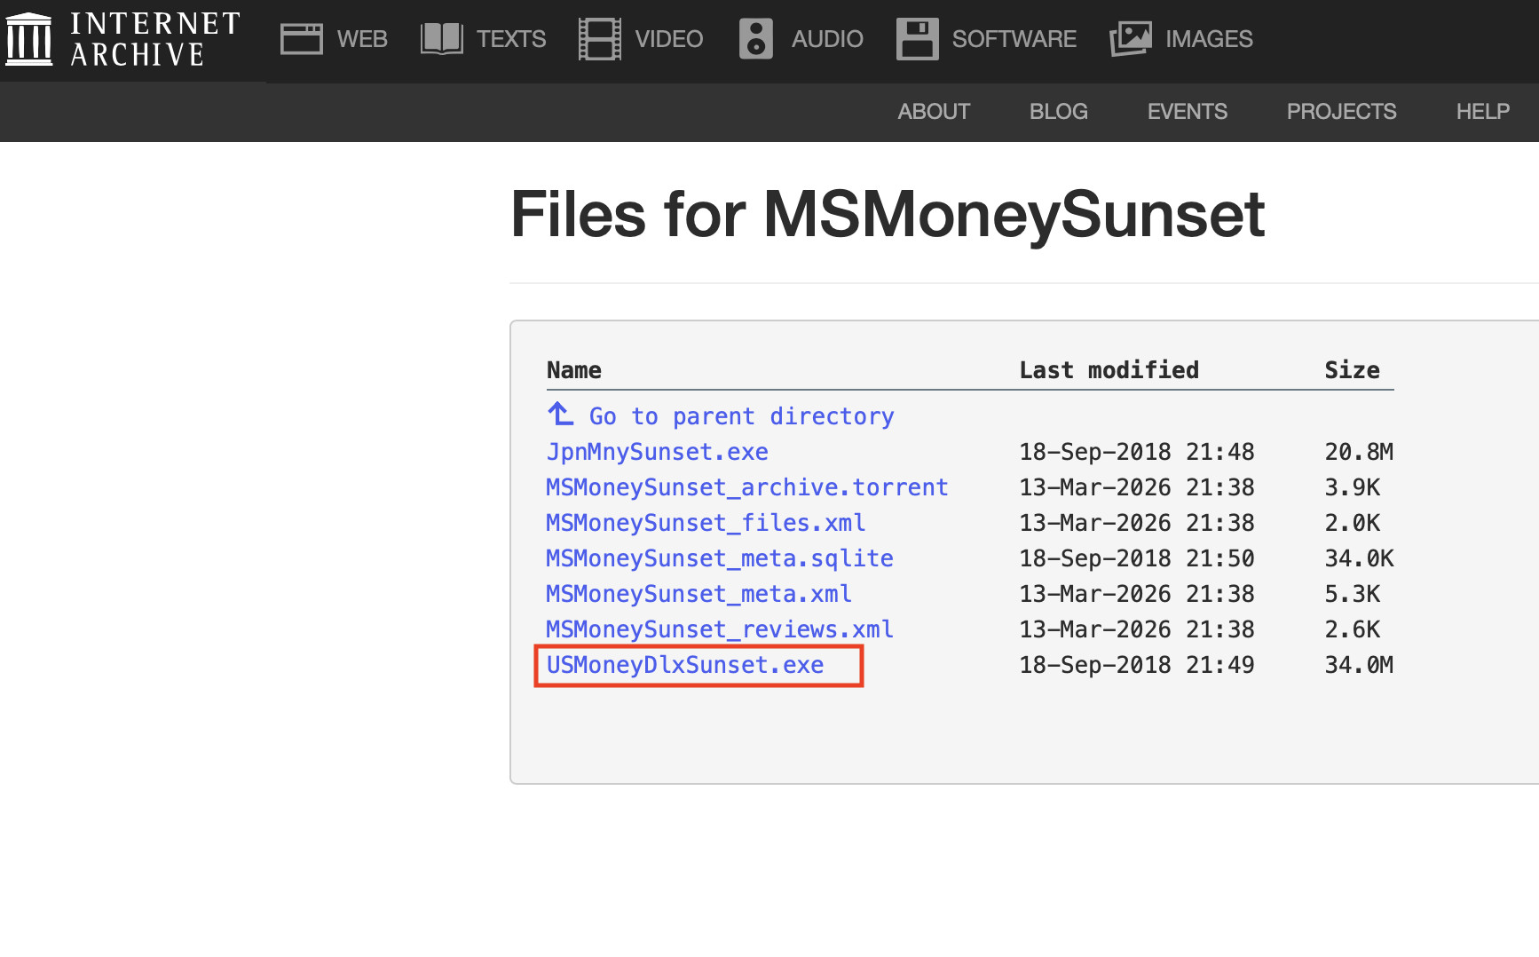Open the TEXTS menu label
This screenshot has height=957, width=1539.
[511, 39]
